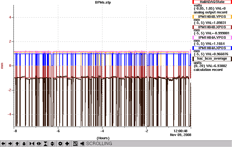Click the pan up arrow button
Screen dimensions: 232x147
click(17, 144)
